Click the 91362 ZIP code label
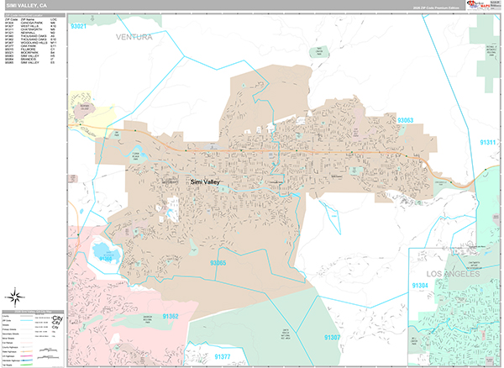Screen dimensions: 504x368 click(166, 316)
